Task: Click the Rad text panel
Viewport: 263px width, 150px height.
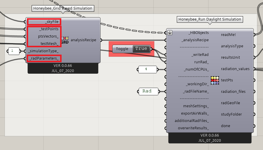Action: pos(148,91)
